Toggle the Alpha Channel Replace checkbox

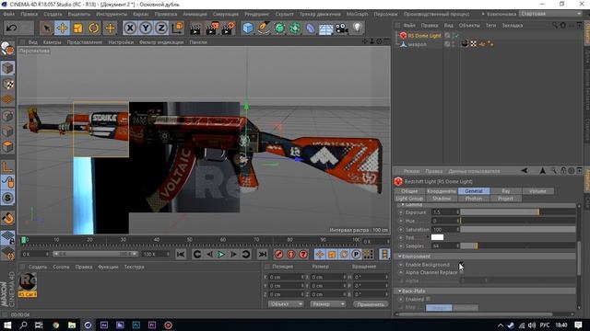(x=461, y=272)
